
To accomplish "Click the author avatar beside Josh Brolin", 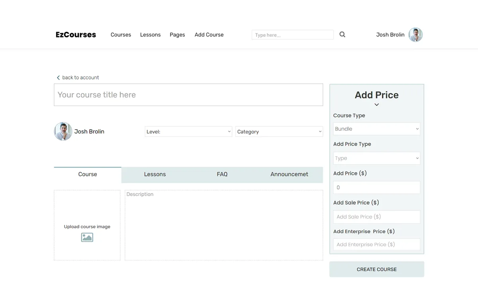I will click(63, 132).
